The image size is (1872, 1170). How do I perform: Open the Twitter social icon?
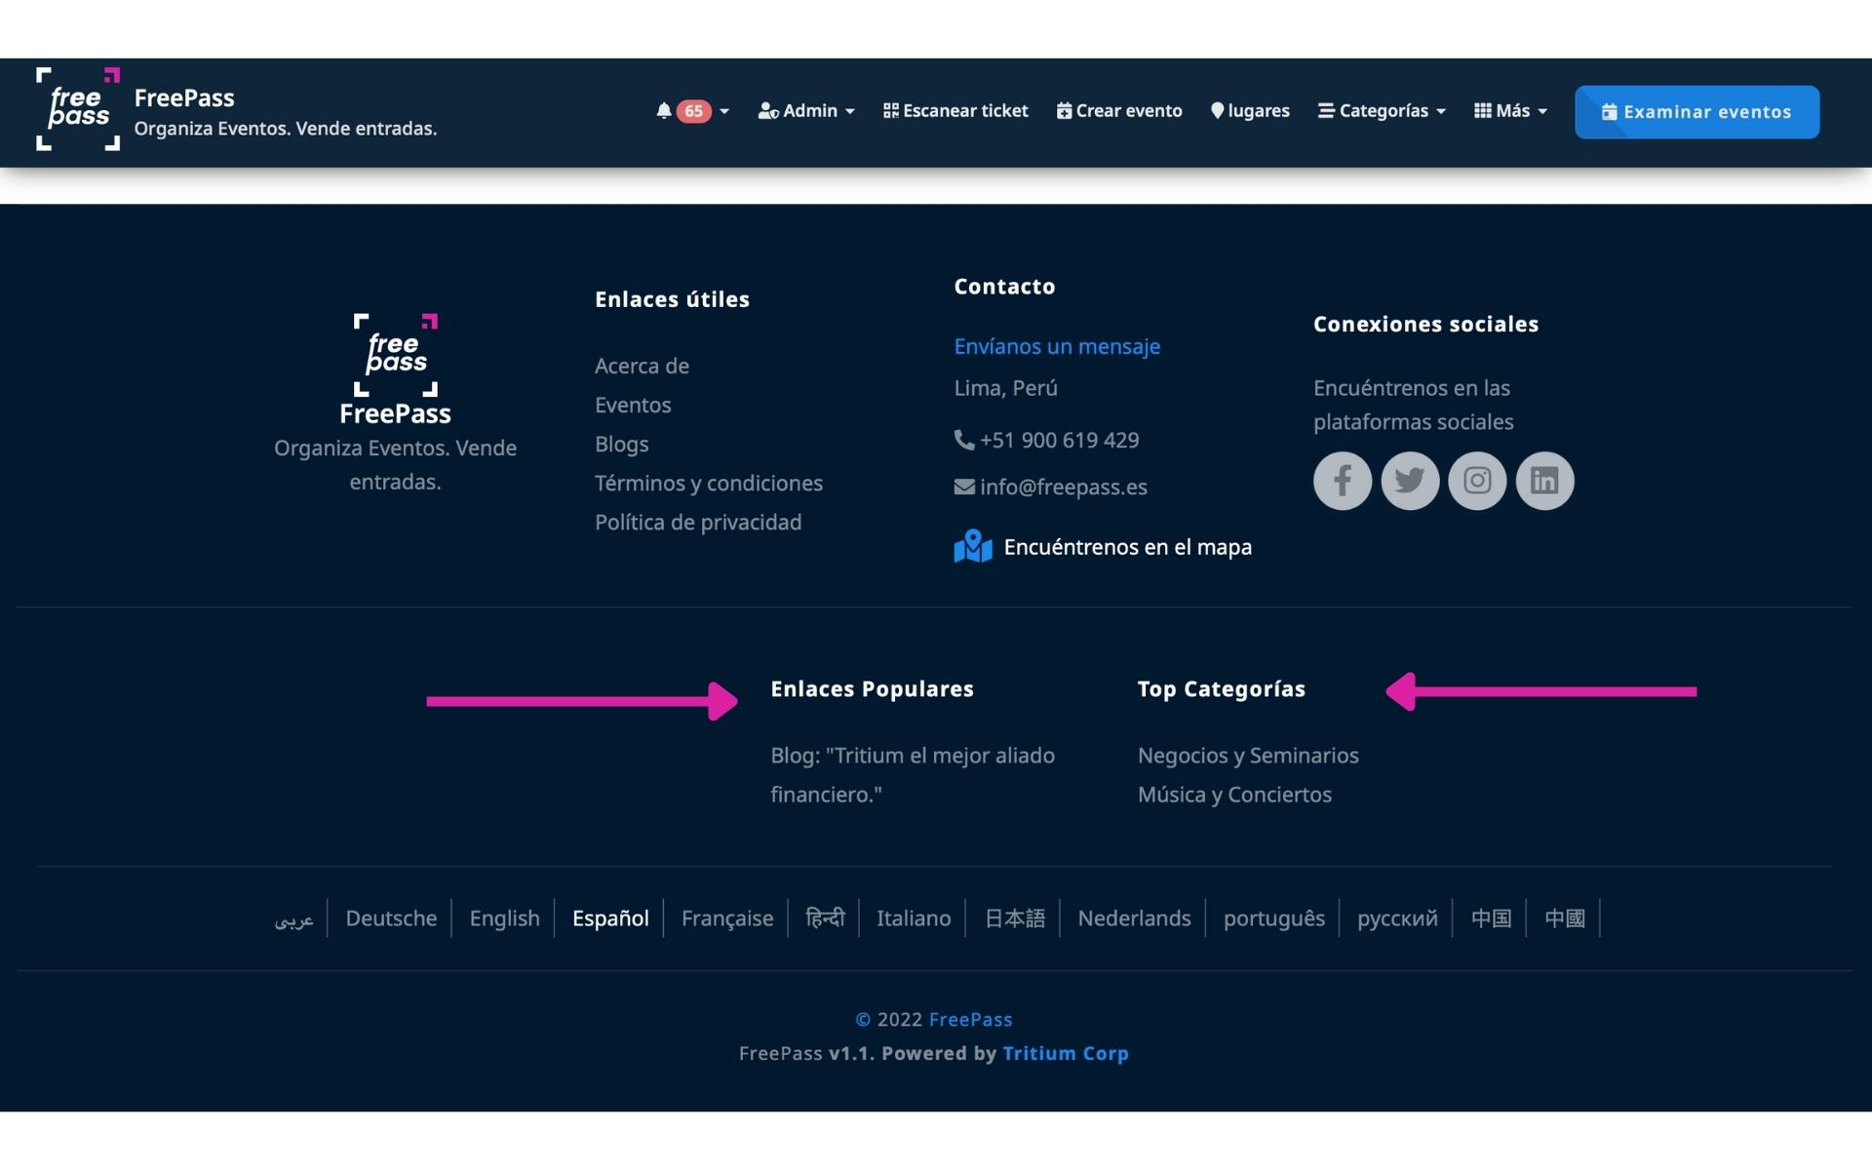click(1409, 481)
